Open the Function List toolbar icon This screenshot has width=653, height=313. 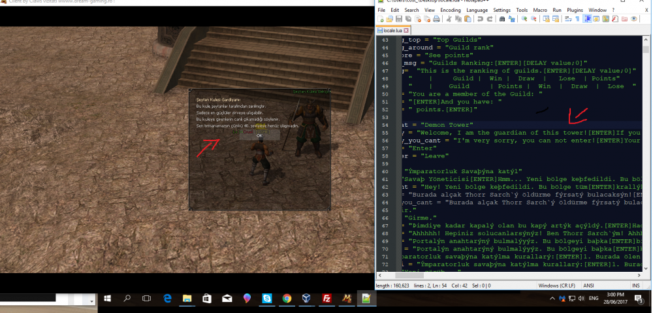click(616, 19)
